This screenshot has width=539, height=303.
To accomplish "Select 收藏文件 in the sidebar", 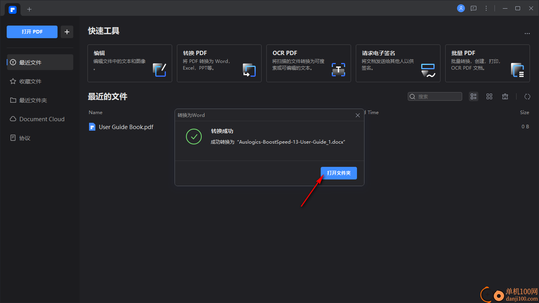I will 40,81.
